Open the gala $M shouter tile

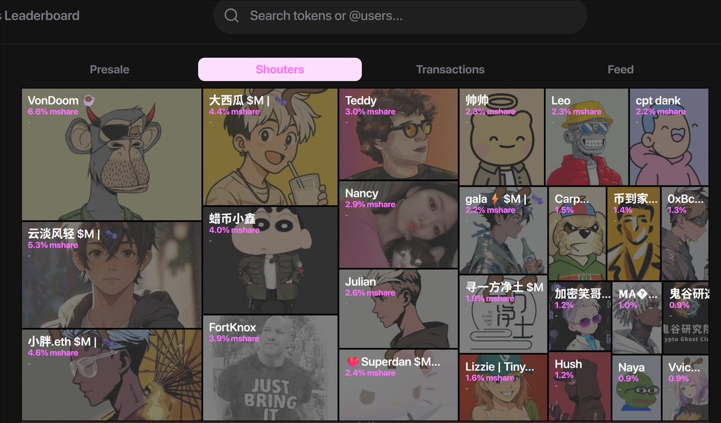503,230
